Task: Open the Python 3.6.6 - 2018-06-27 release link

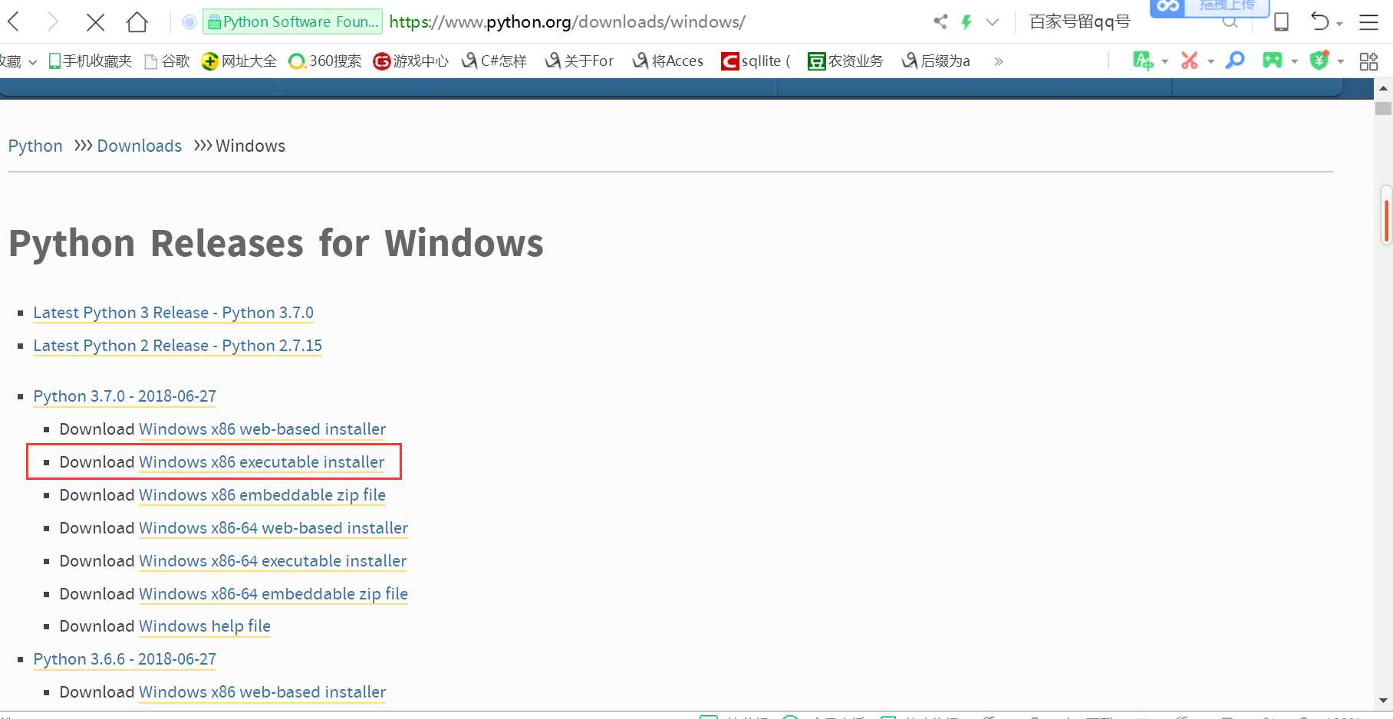Action: click(125, 659)
